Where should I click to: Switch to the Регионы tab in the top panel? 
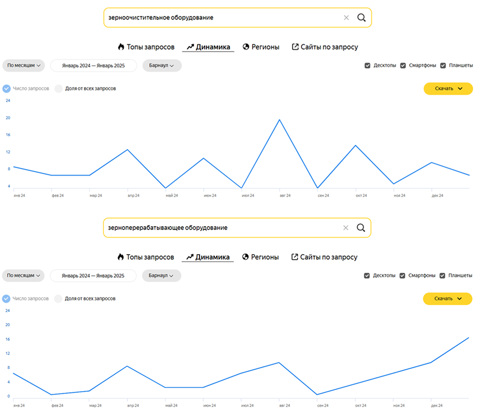261,47
